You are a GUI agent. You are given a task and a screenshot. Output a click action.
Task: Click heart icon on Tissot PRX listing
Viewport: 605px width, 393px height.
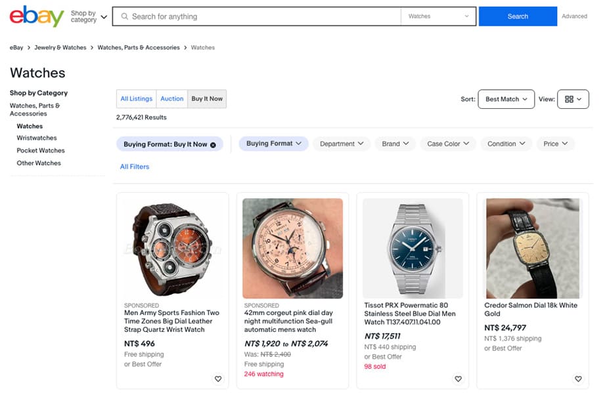(x=458, y=379)
